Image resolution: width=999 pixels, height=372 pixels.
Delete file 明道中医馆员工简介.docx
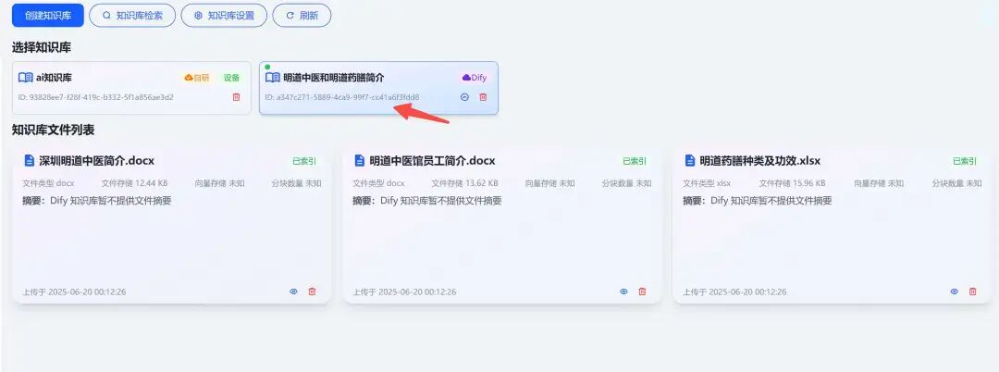[x=642, y=291]
